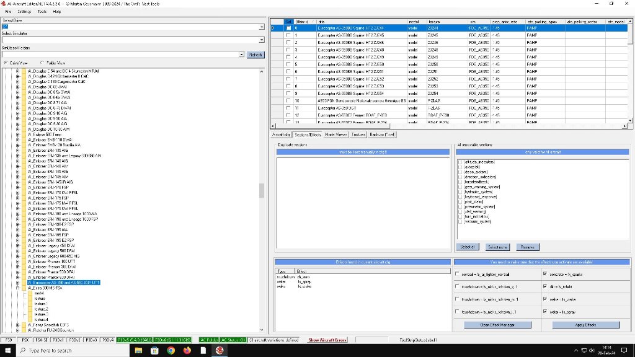Click folder icon of AI_Eurocopter AS-350 entry
Screen dimensions: 635x357
click(24, 283)
